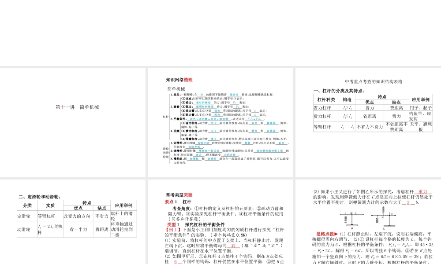Select the cell 省距离
This screenshot has width=441, height=264.
click(370, 116)
